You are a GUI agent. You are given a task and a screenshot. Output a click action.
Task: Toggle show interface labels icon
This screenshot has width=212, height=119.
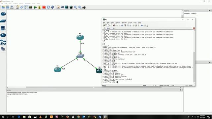pyautogui.click(x=22, y=7)
